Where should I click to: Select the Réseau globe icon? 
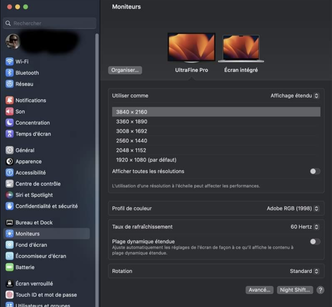coord(10,84)
